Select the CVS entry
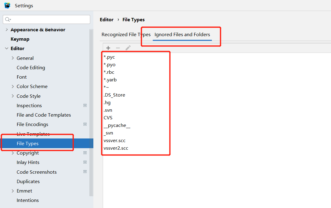This screenshot has height=208, width=331. pyautogui.click(x=108, y=118)
